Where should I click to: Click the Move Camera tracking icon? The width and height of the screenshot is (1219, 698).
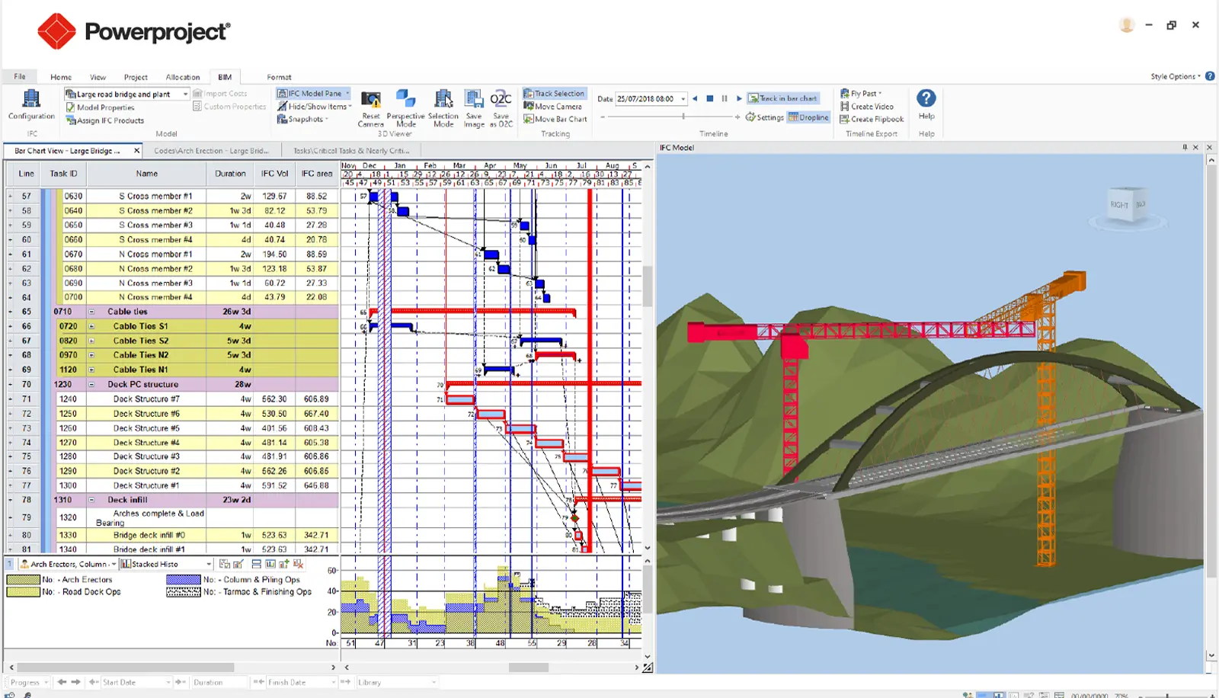pyautogui.click(x=555, y=106)
